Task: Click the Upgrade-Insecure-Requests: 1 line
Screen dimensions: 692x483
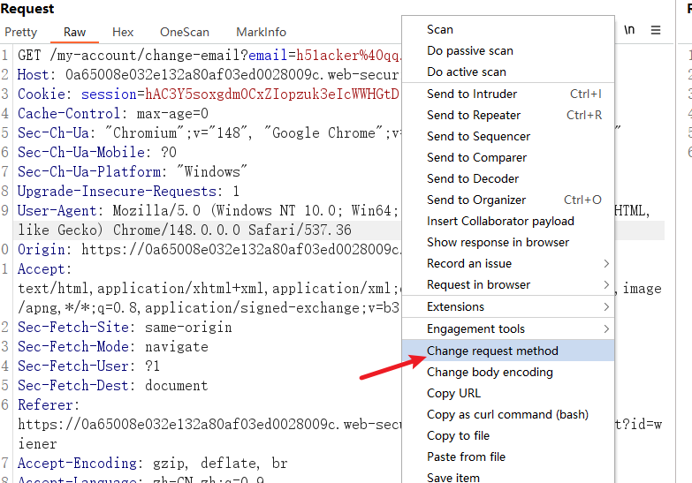Action: [128, 191]
